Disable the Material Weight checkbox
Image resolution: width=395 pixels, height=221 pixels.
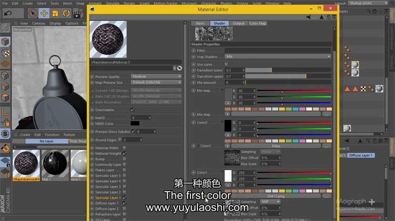coord(124,153)
